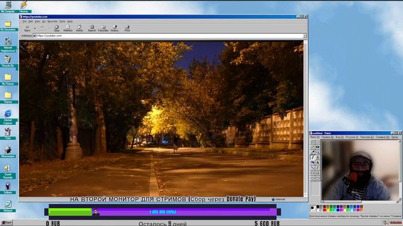
Task: Open Search in browser toolbar
Action: coord(92,28)
